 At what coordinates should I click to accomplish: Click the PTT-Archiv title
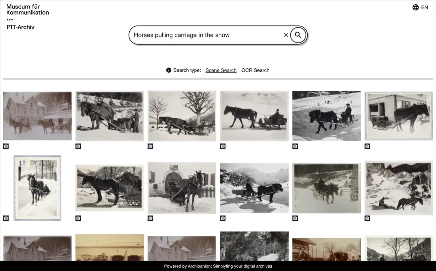tap(20, 27)
